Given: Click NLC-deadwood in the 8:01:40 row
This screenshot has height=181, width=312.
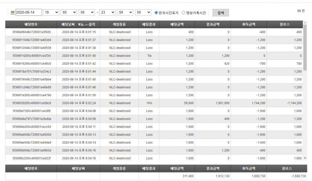Looking at the screenshot, I should pyautogui.click(x=120, y=55).
